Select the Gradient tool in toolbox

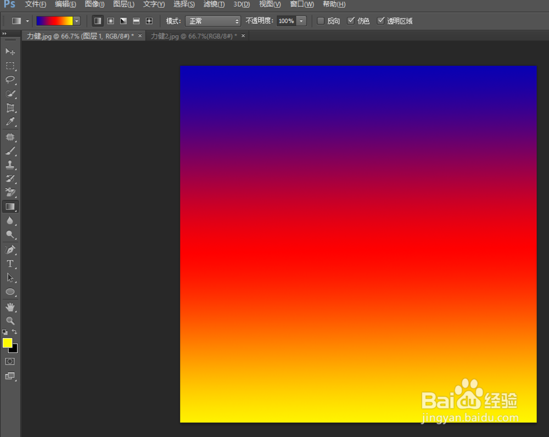tap(10, 206)
